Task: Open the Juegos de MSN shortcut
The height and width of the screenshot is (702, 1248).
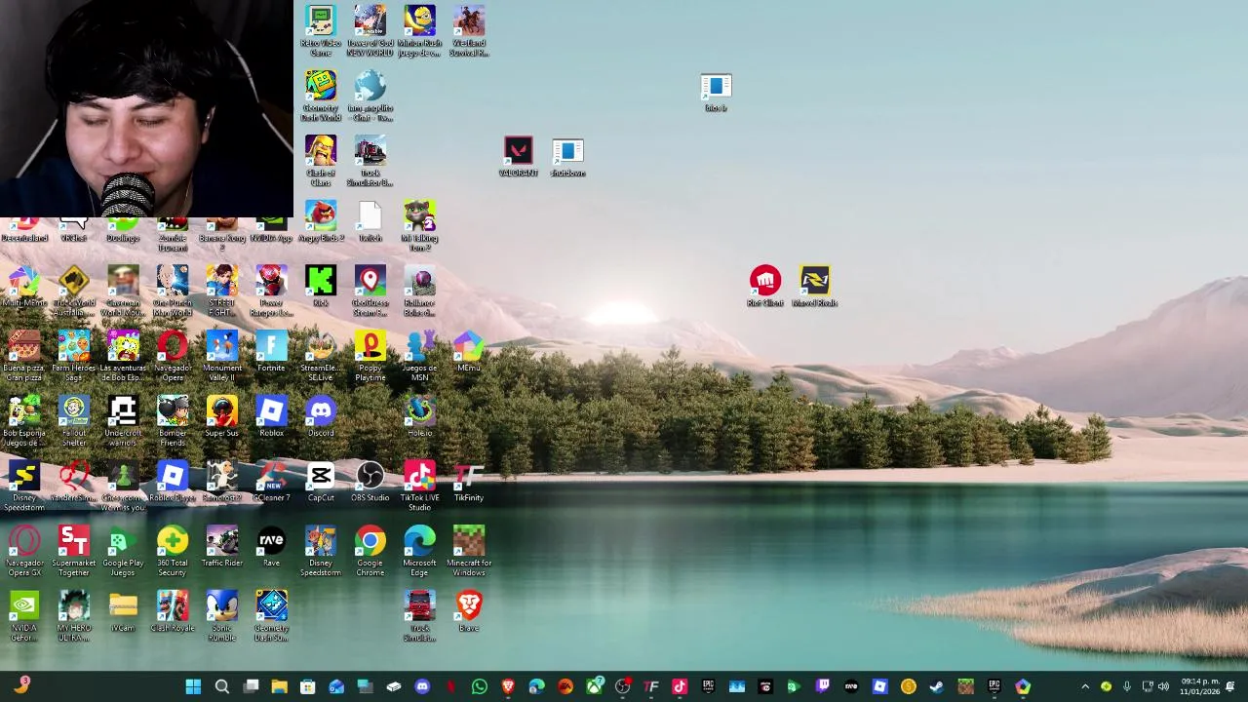Action: [x=419, y=356]
